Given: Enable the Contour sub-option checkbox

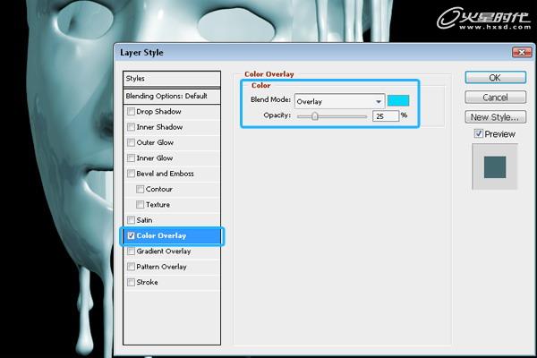Looking at the screenshot, I should pyautogui.click(x=140, y=189).
